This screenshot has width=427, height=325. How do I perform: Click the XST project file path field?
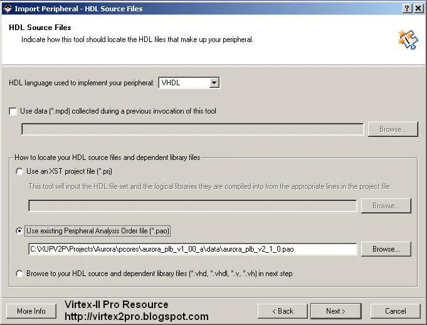click(x=192, y=206)
